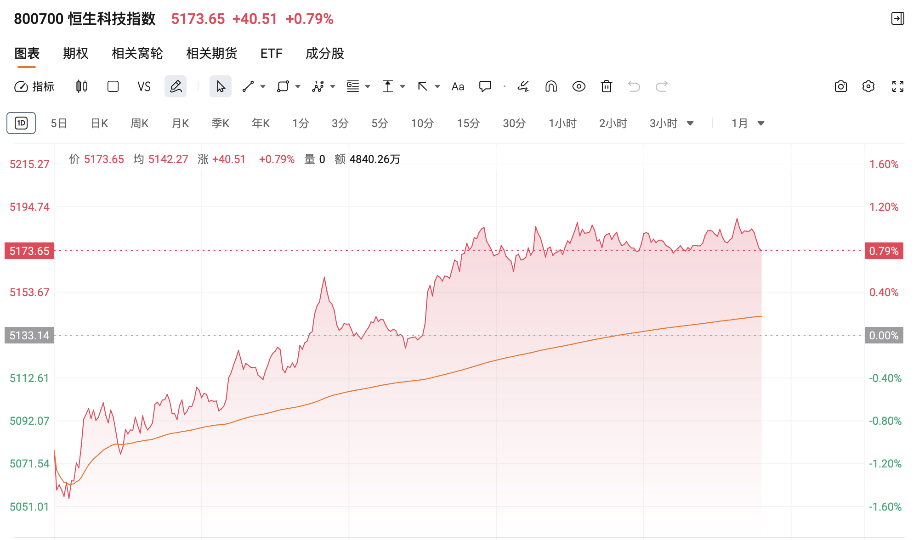The image size is (919, 540).
Task: Switch to candlestick chart type
Action: click(82, 86)
